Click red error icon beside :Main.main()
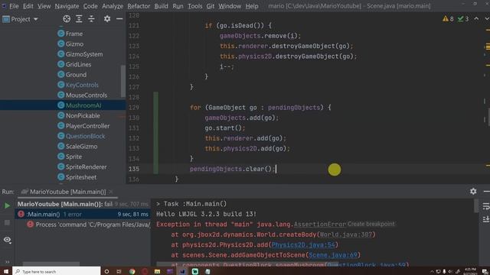The height and width of the screenshot is (275, 490). 21,214
